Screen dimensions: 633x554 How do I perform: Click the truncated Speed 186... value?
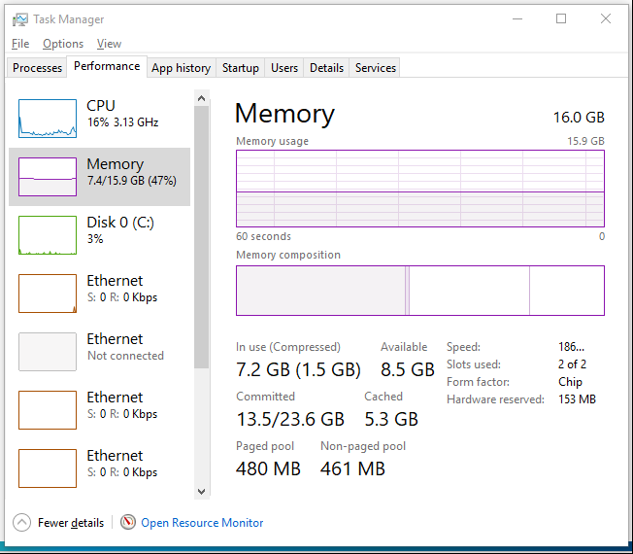[571, 347]
